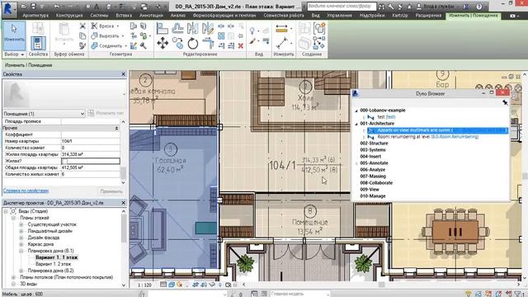Expand the Существующий участок tree node
The height and width of the screenshot is (297, 528).
(x=21, y=224)
